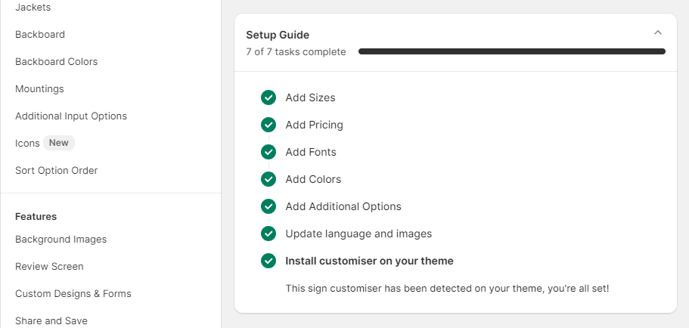The height and width of the screenshot is (328, 689).
Task: Open Backboard in the sidebar
Action: 40,34
